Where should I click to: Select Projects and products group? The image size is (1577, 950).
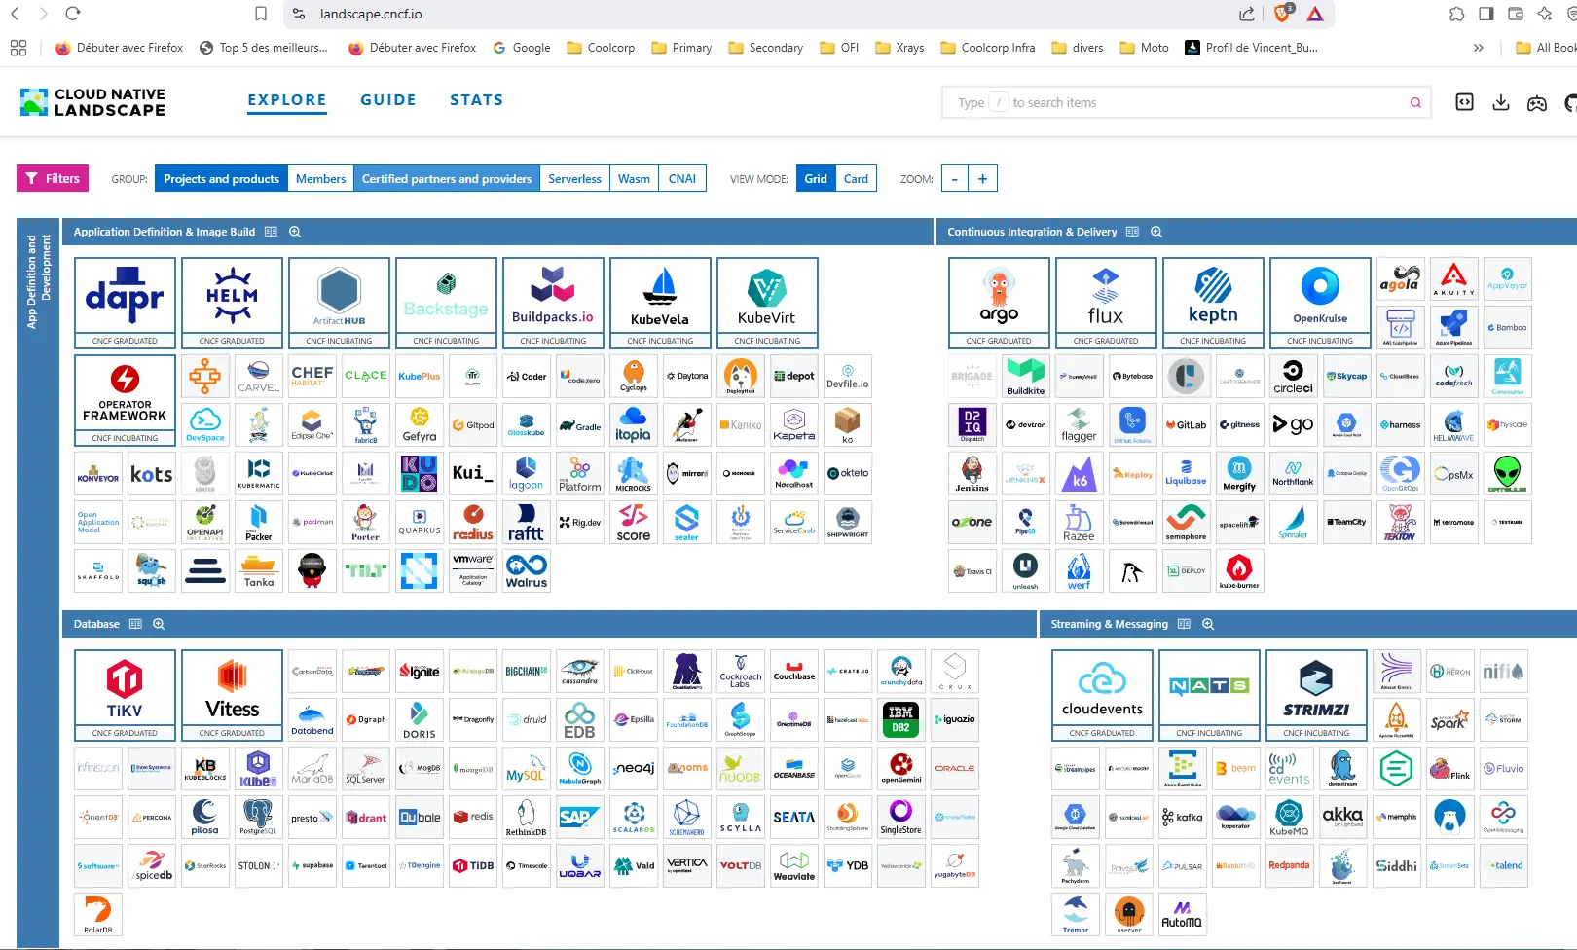[x=221, y=179]
